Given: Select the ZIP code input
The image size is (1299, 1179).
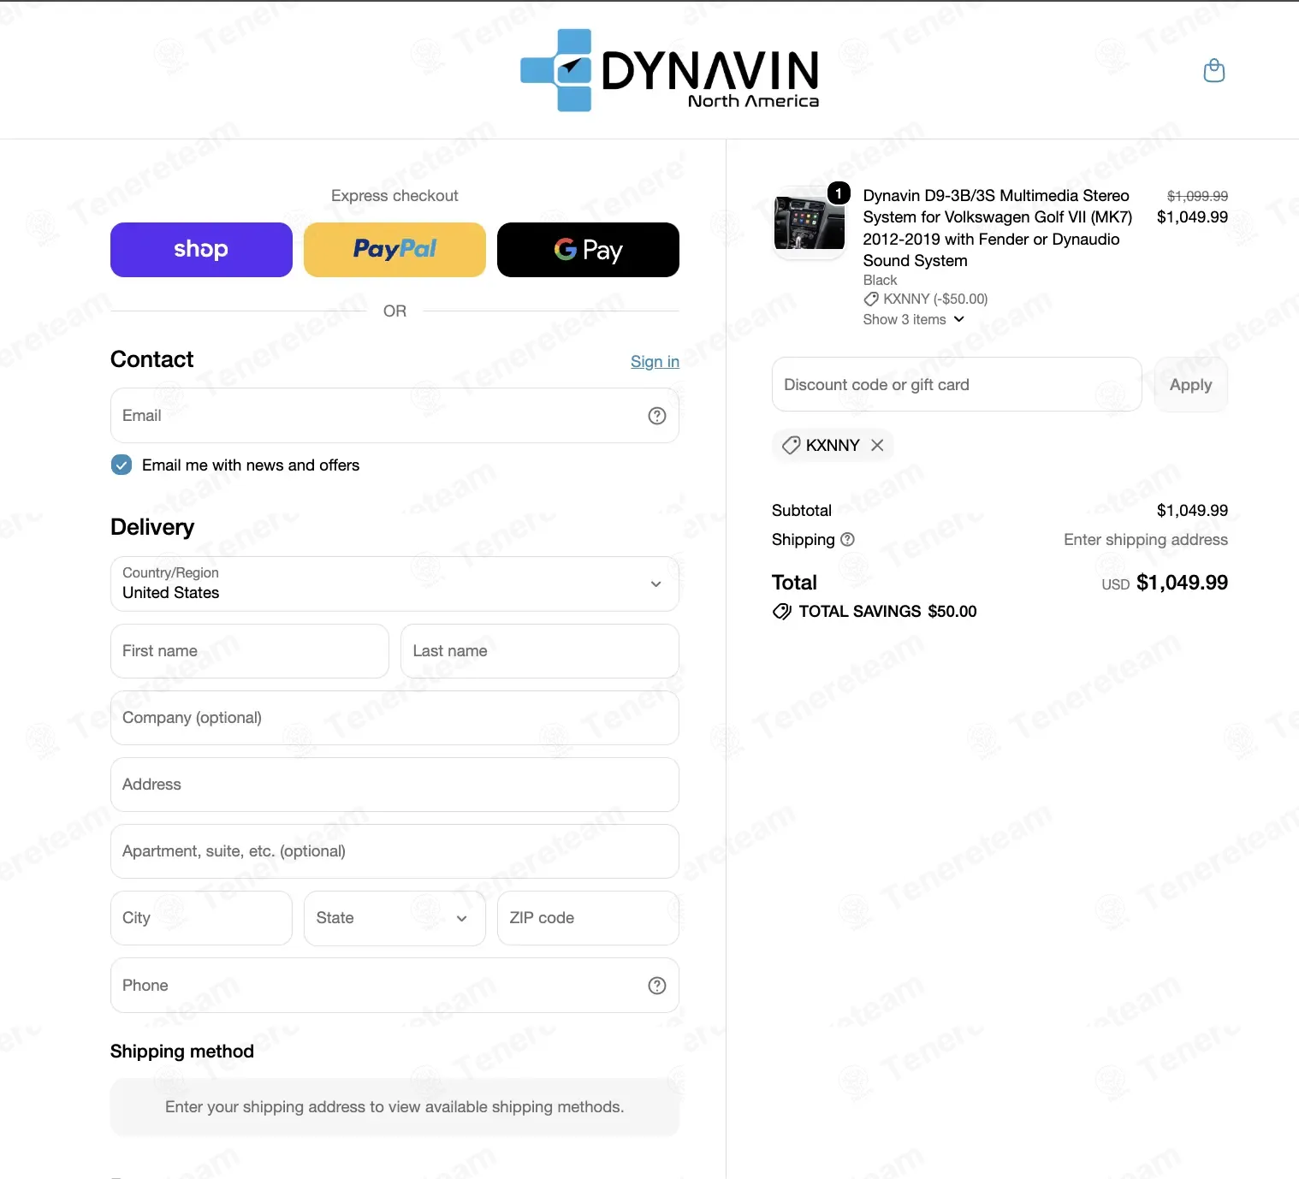Looking at the screenshot, I should (x=588, y=918).
